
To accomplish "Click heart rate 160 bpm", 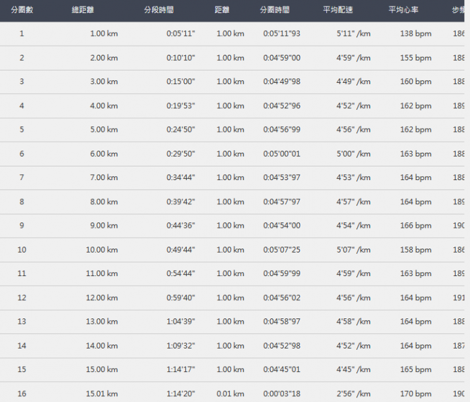I will [416, 82].
